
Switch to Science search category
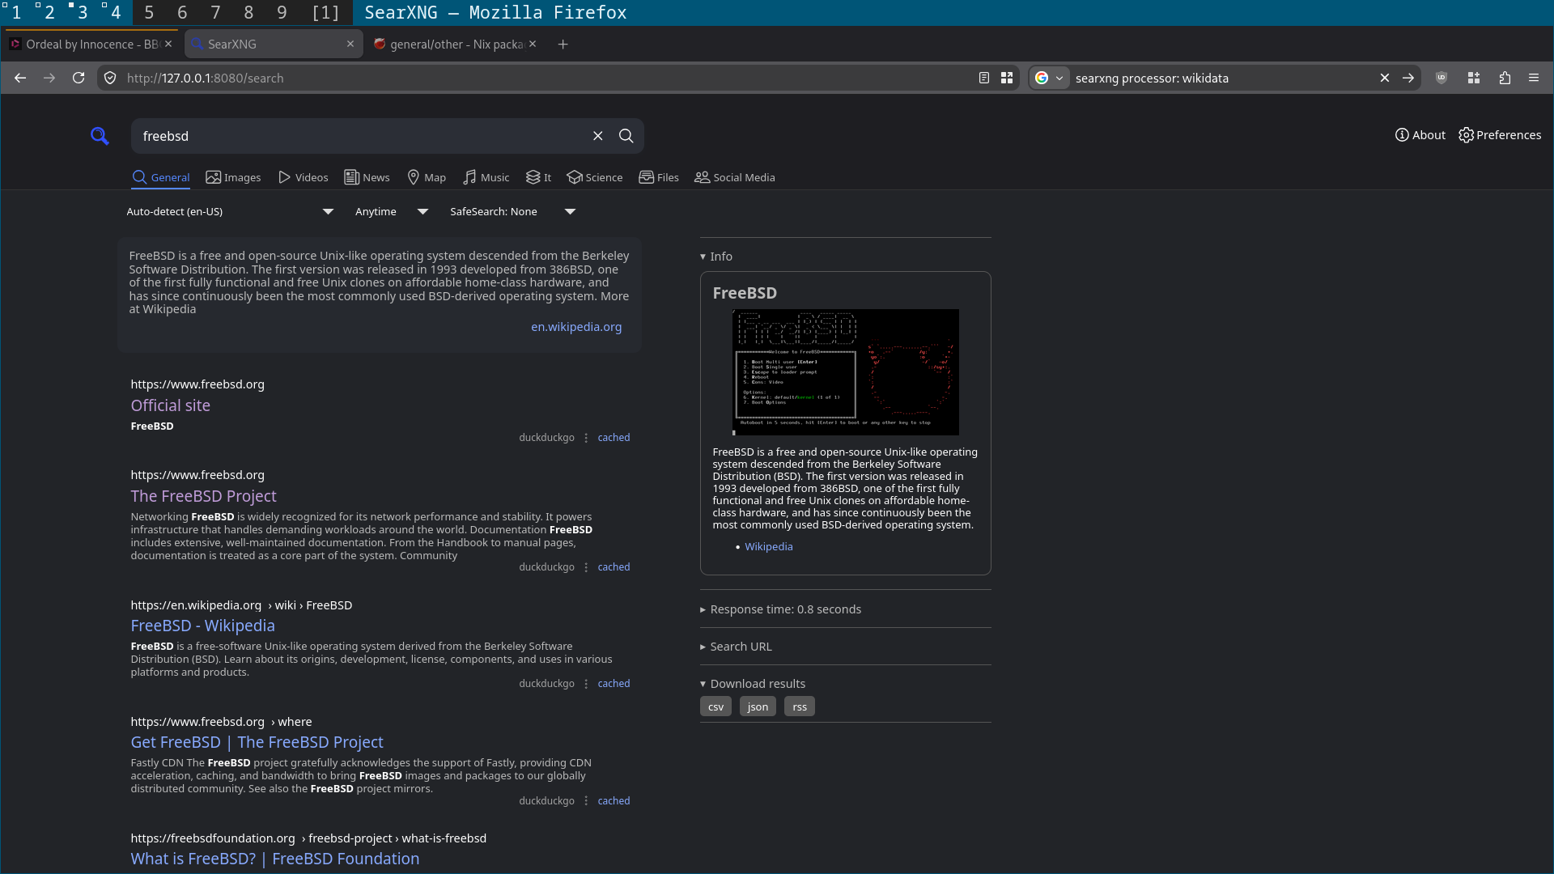coord(595,177)
